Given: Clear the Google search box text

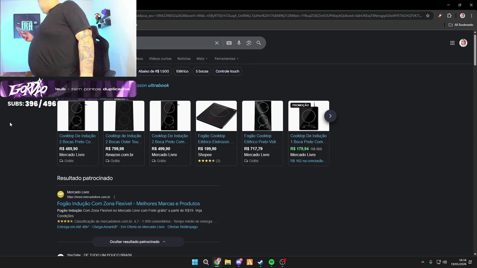Looking at the screenshot, I should [x=217, y=43].
